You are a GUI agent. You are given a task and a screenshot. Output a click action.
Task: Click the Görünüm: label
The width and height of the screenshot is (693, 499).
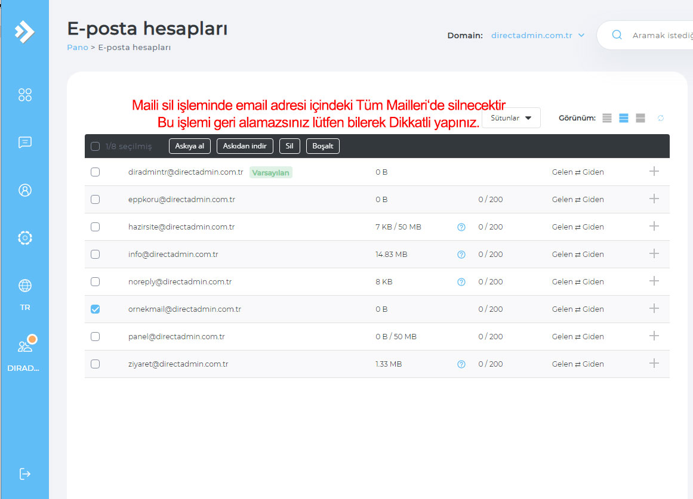pos(577,118)
